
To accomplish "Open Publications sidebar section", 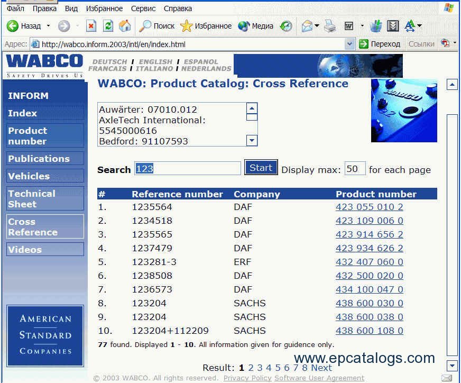I will (x=45, y=159).
